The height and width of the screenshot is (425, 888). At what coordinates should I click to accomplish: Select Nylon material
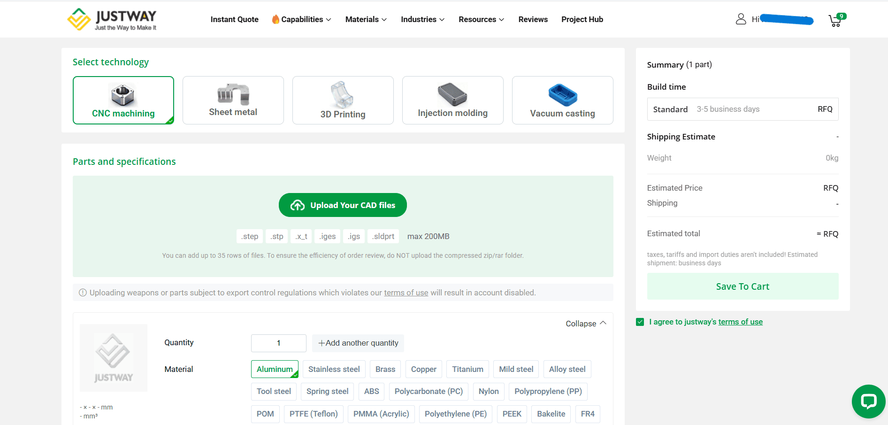[x=489, y=391]
